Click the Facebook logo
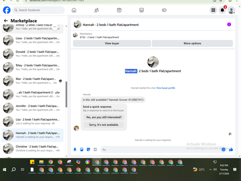This screenshot has height=181, width=241. (x=7, y=10)
